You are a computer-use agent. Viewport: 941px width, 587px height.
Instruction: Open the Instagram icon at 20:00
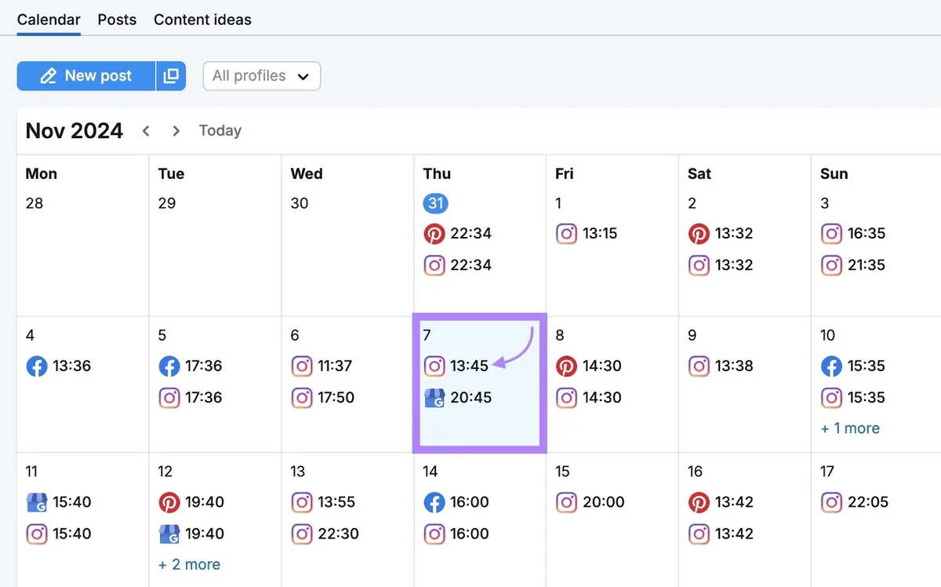(566, 502)
